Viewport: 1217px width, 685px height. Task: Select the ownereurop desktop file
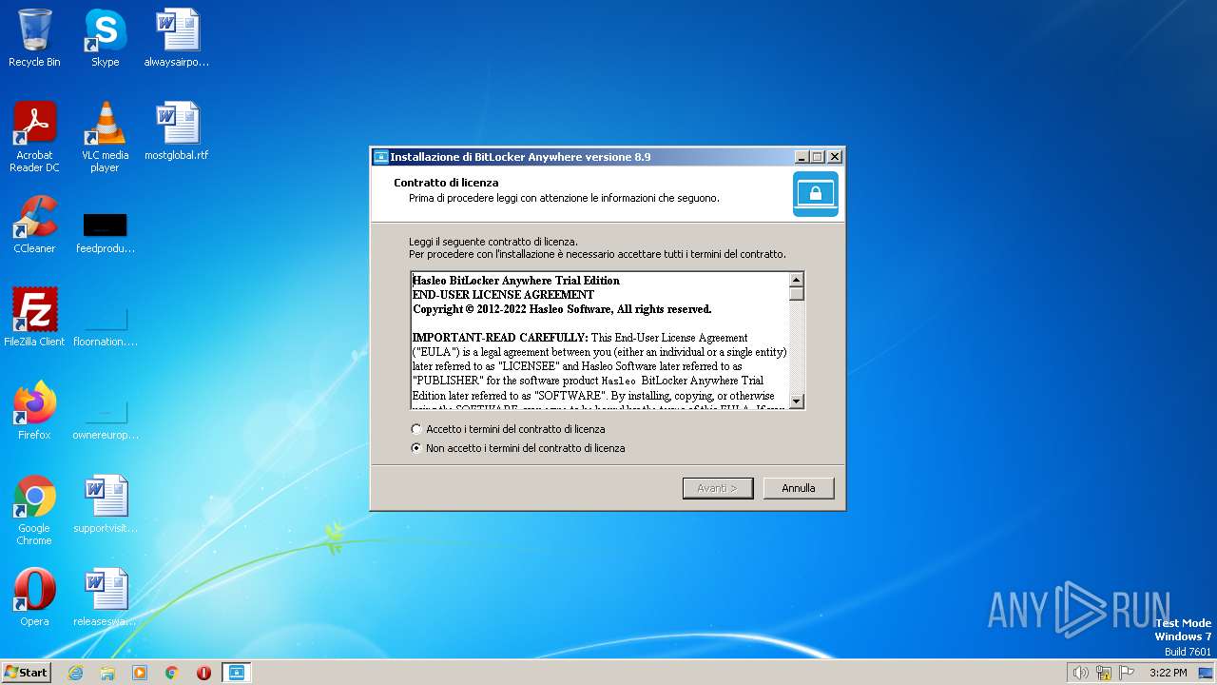pos(105,419)
